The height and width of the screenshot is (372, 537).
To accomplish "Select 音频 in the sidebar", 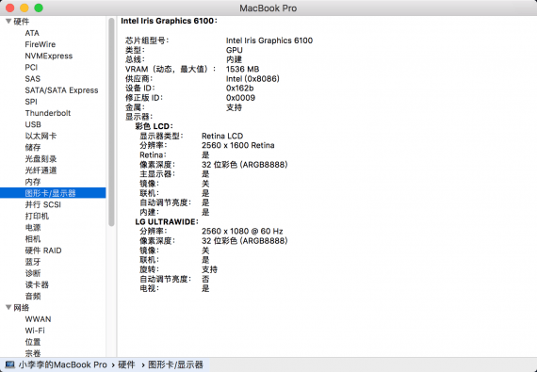I will [x=33, y=296].
